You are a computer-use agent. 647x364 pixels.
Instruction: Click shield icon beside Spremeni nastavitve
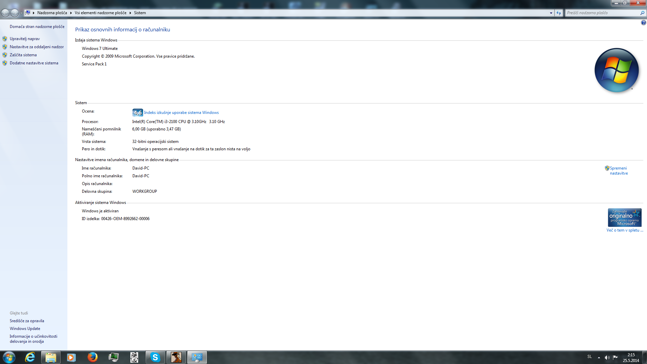coord(607,168)
